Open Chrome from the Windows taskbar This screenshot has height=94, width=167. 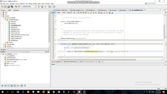tap(53, 92)
